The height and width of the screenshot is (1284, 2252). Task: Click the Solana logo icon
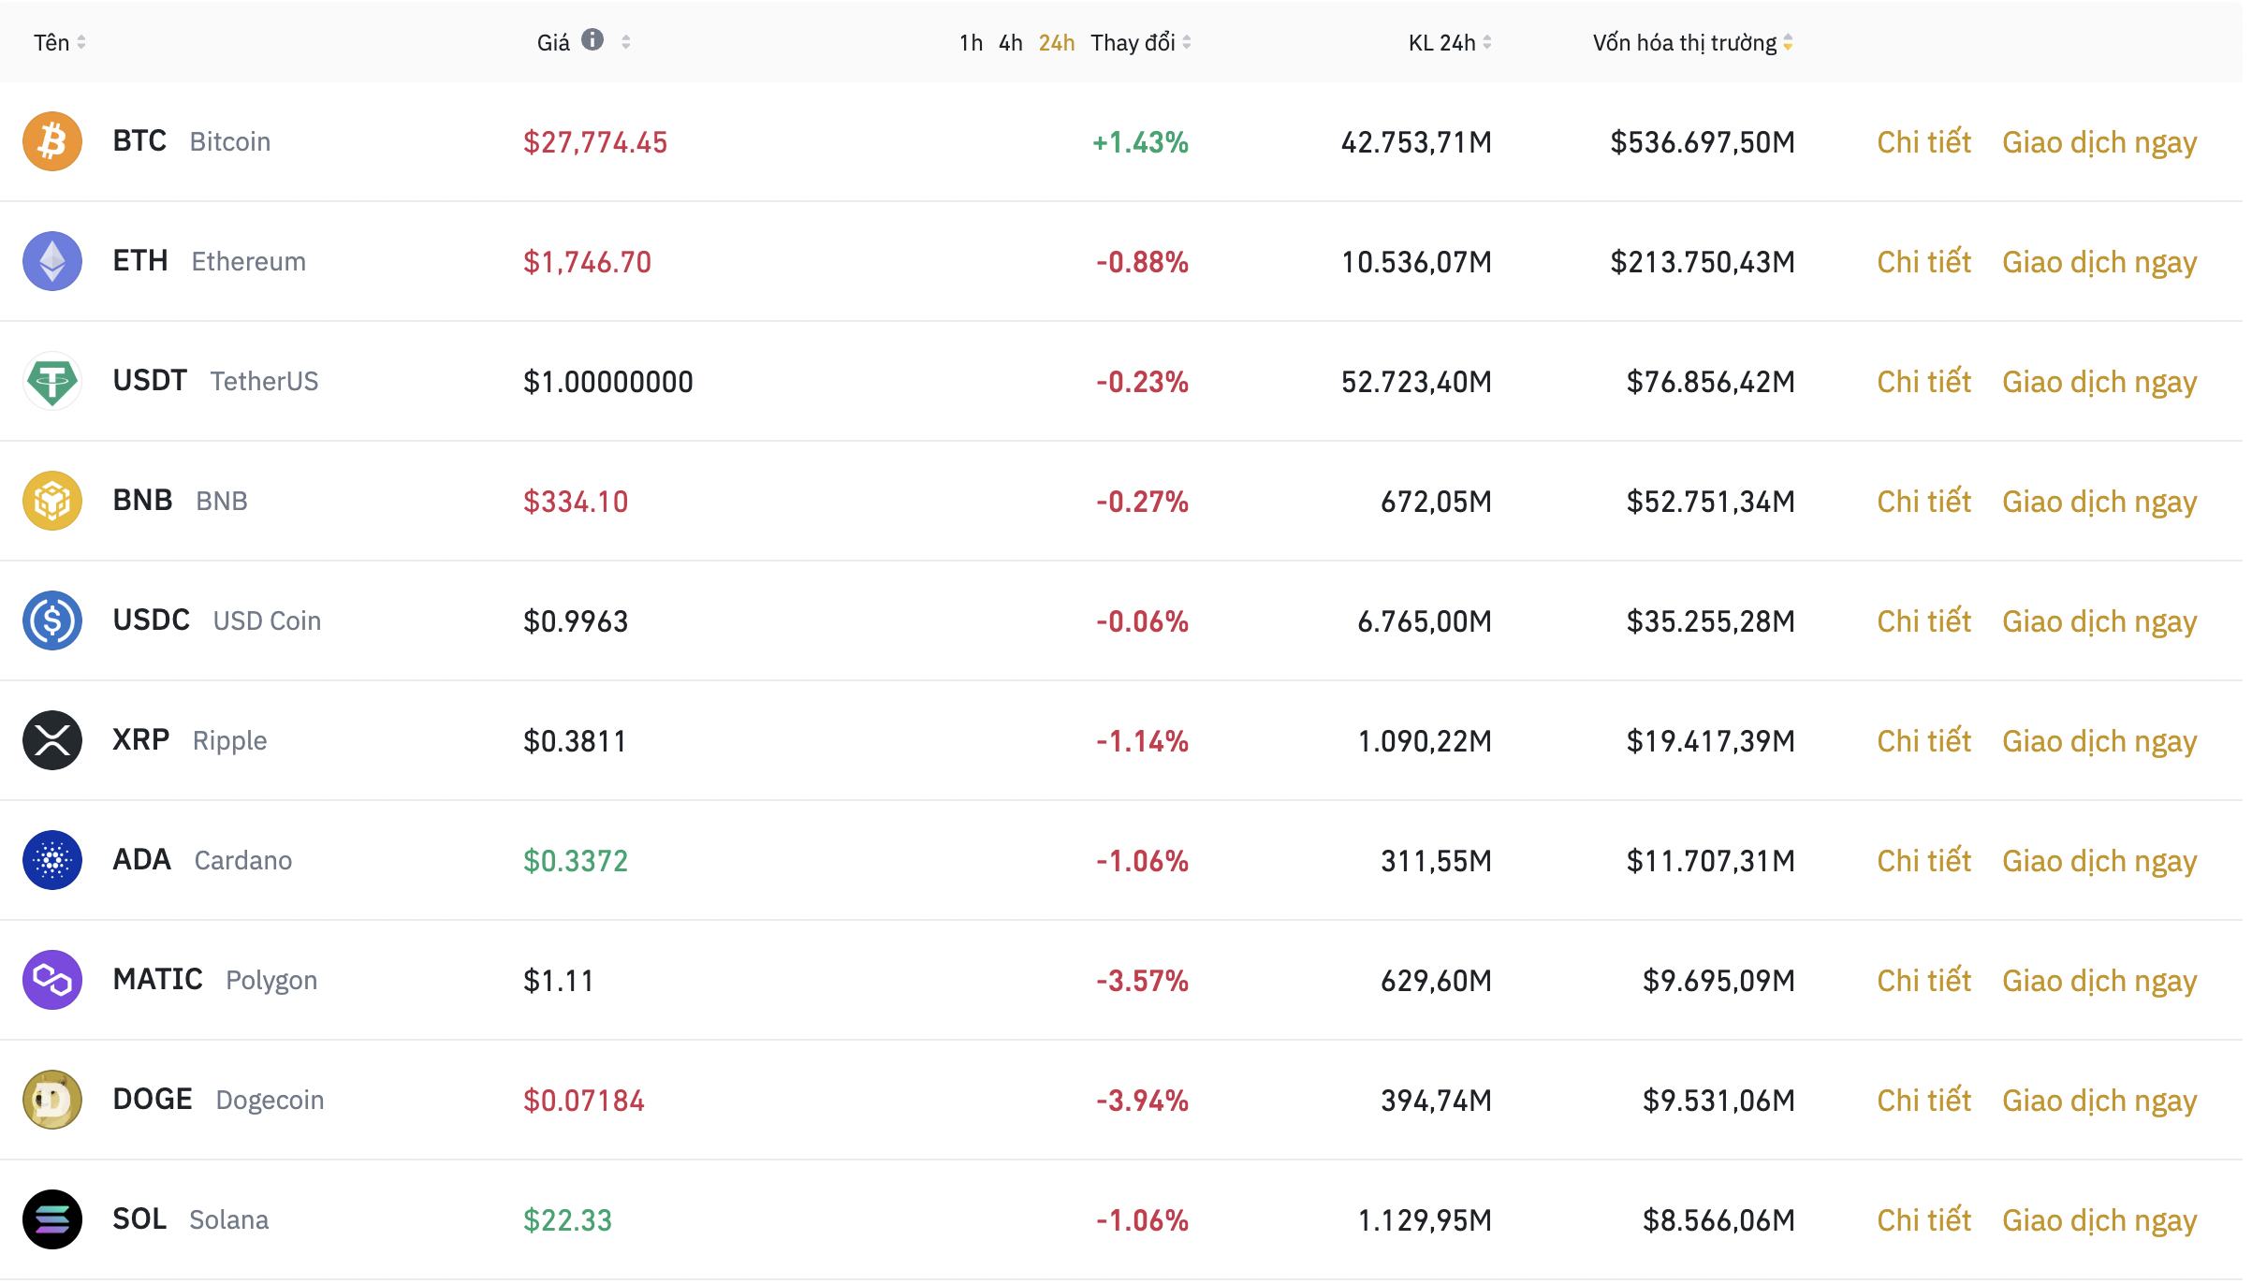[52, 1219]
